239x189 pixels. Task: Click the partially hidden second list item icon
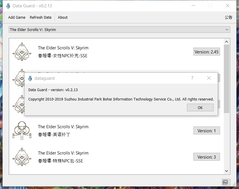(x=18, y=78)
